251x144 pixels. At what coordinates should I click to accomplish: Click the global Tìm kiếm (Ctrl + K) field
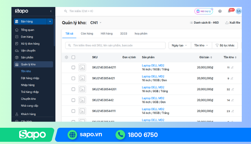(x=81, y=11)
